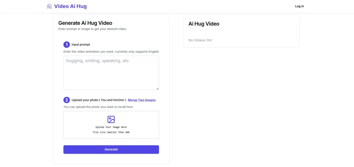Click the 'Upload your photo ( You and him/her )' label
Viewport: 354px width, 167px height.
(x=99, y=100)
